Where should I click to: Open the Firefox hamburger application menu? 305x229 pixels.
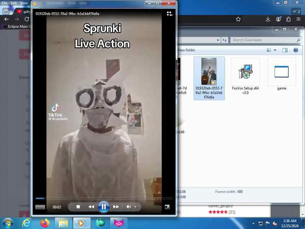point(298,19)
